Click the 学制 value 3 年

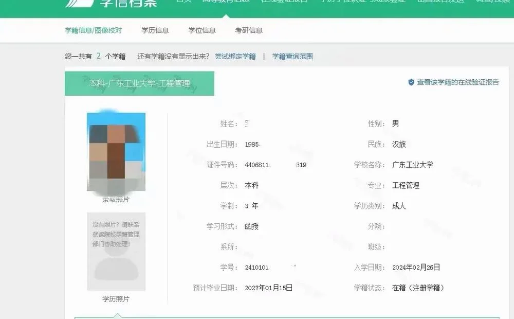(251, 206)
